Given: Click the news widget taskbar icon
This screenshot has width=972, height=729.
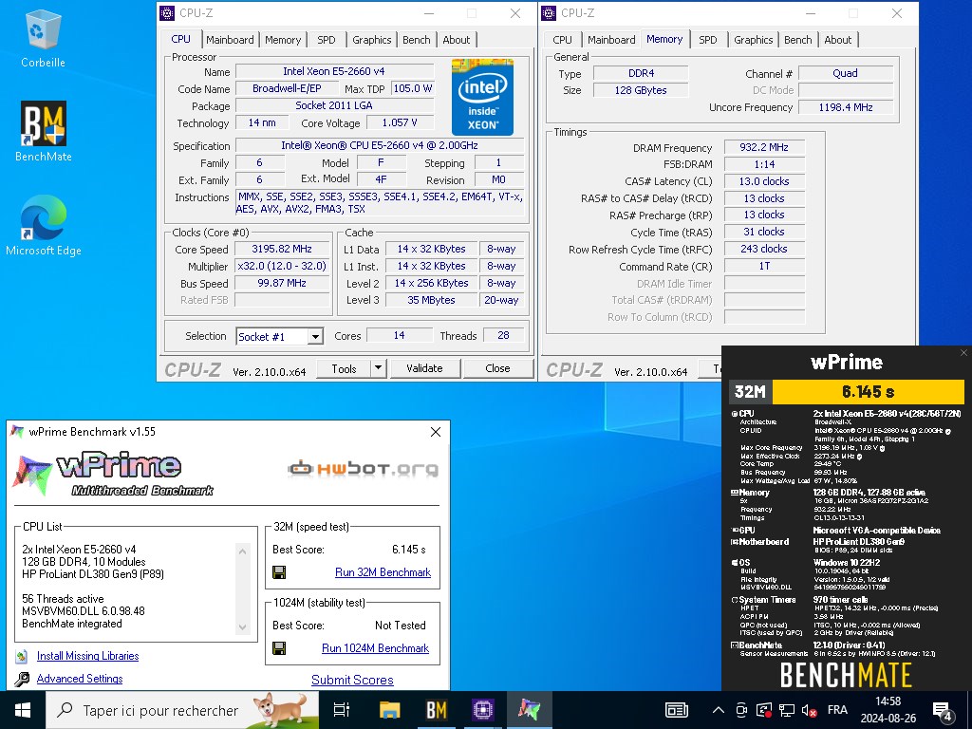Looking at the screenshot, I should [676, 710].
